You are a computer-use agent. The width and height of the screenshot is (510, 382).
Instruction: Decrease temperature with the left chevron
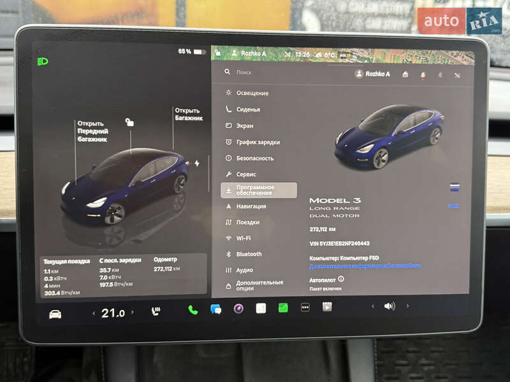pyautogui.click(x=93, y=312)
